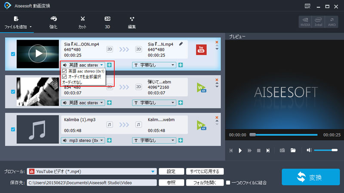Click the ファイルを追加 add file icon
Screen dimensions: 344x193
pyautogui.click(x=16, y=19)
